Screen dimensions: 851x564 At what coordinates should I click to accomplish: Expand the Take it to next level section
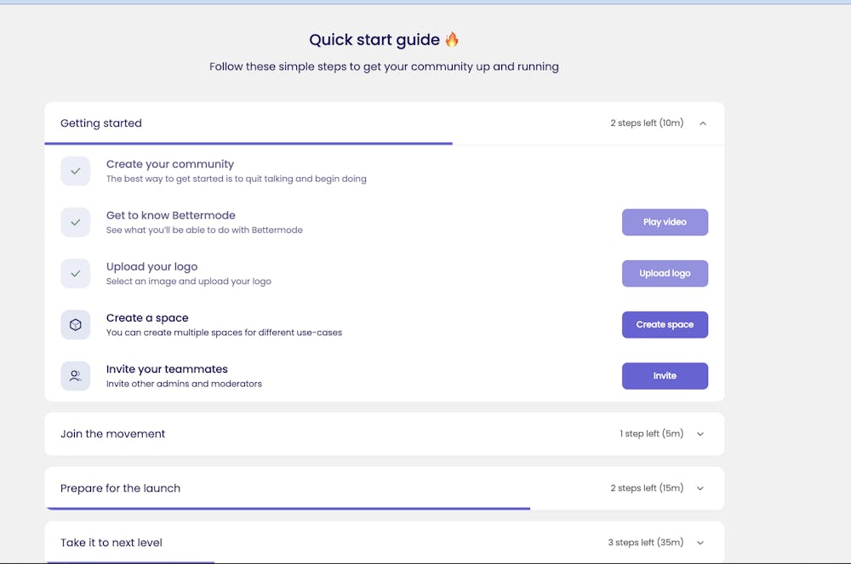pyautogui.click(x=700, y=542)
